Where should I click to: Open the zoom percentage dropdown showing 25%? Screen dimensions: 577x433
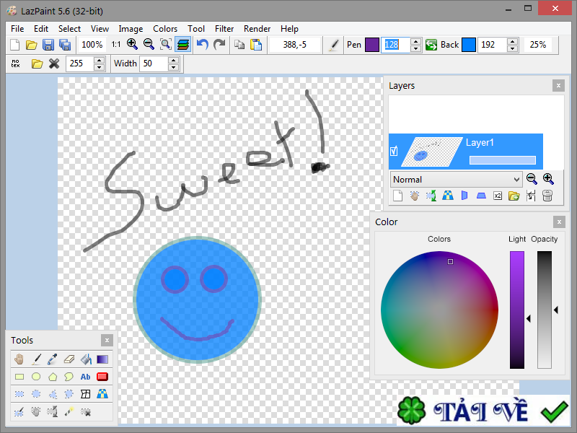539,44
